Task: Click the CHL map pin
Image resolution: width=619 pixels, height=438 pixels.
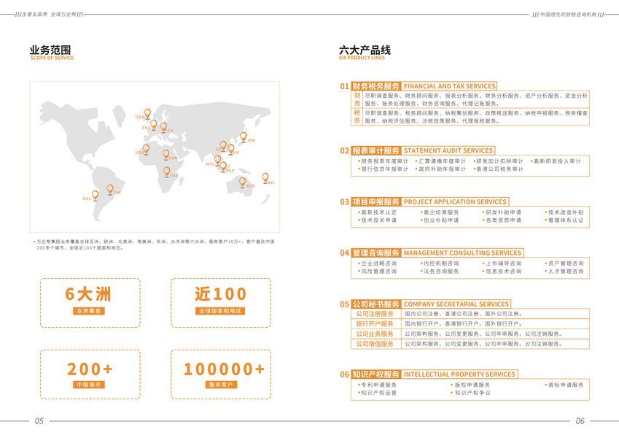Action: coord(95,196)
